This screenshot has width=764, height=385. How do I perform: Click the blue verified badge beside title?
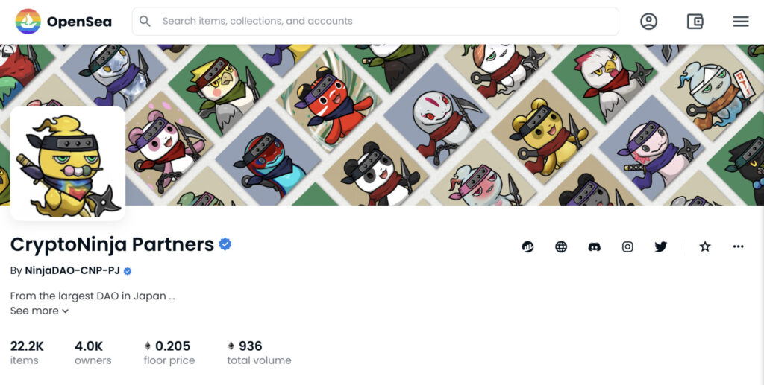(x=225, y=244)
